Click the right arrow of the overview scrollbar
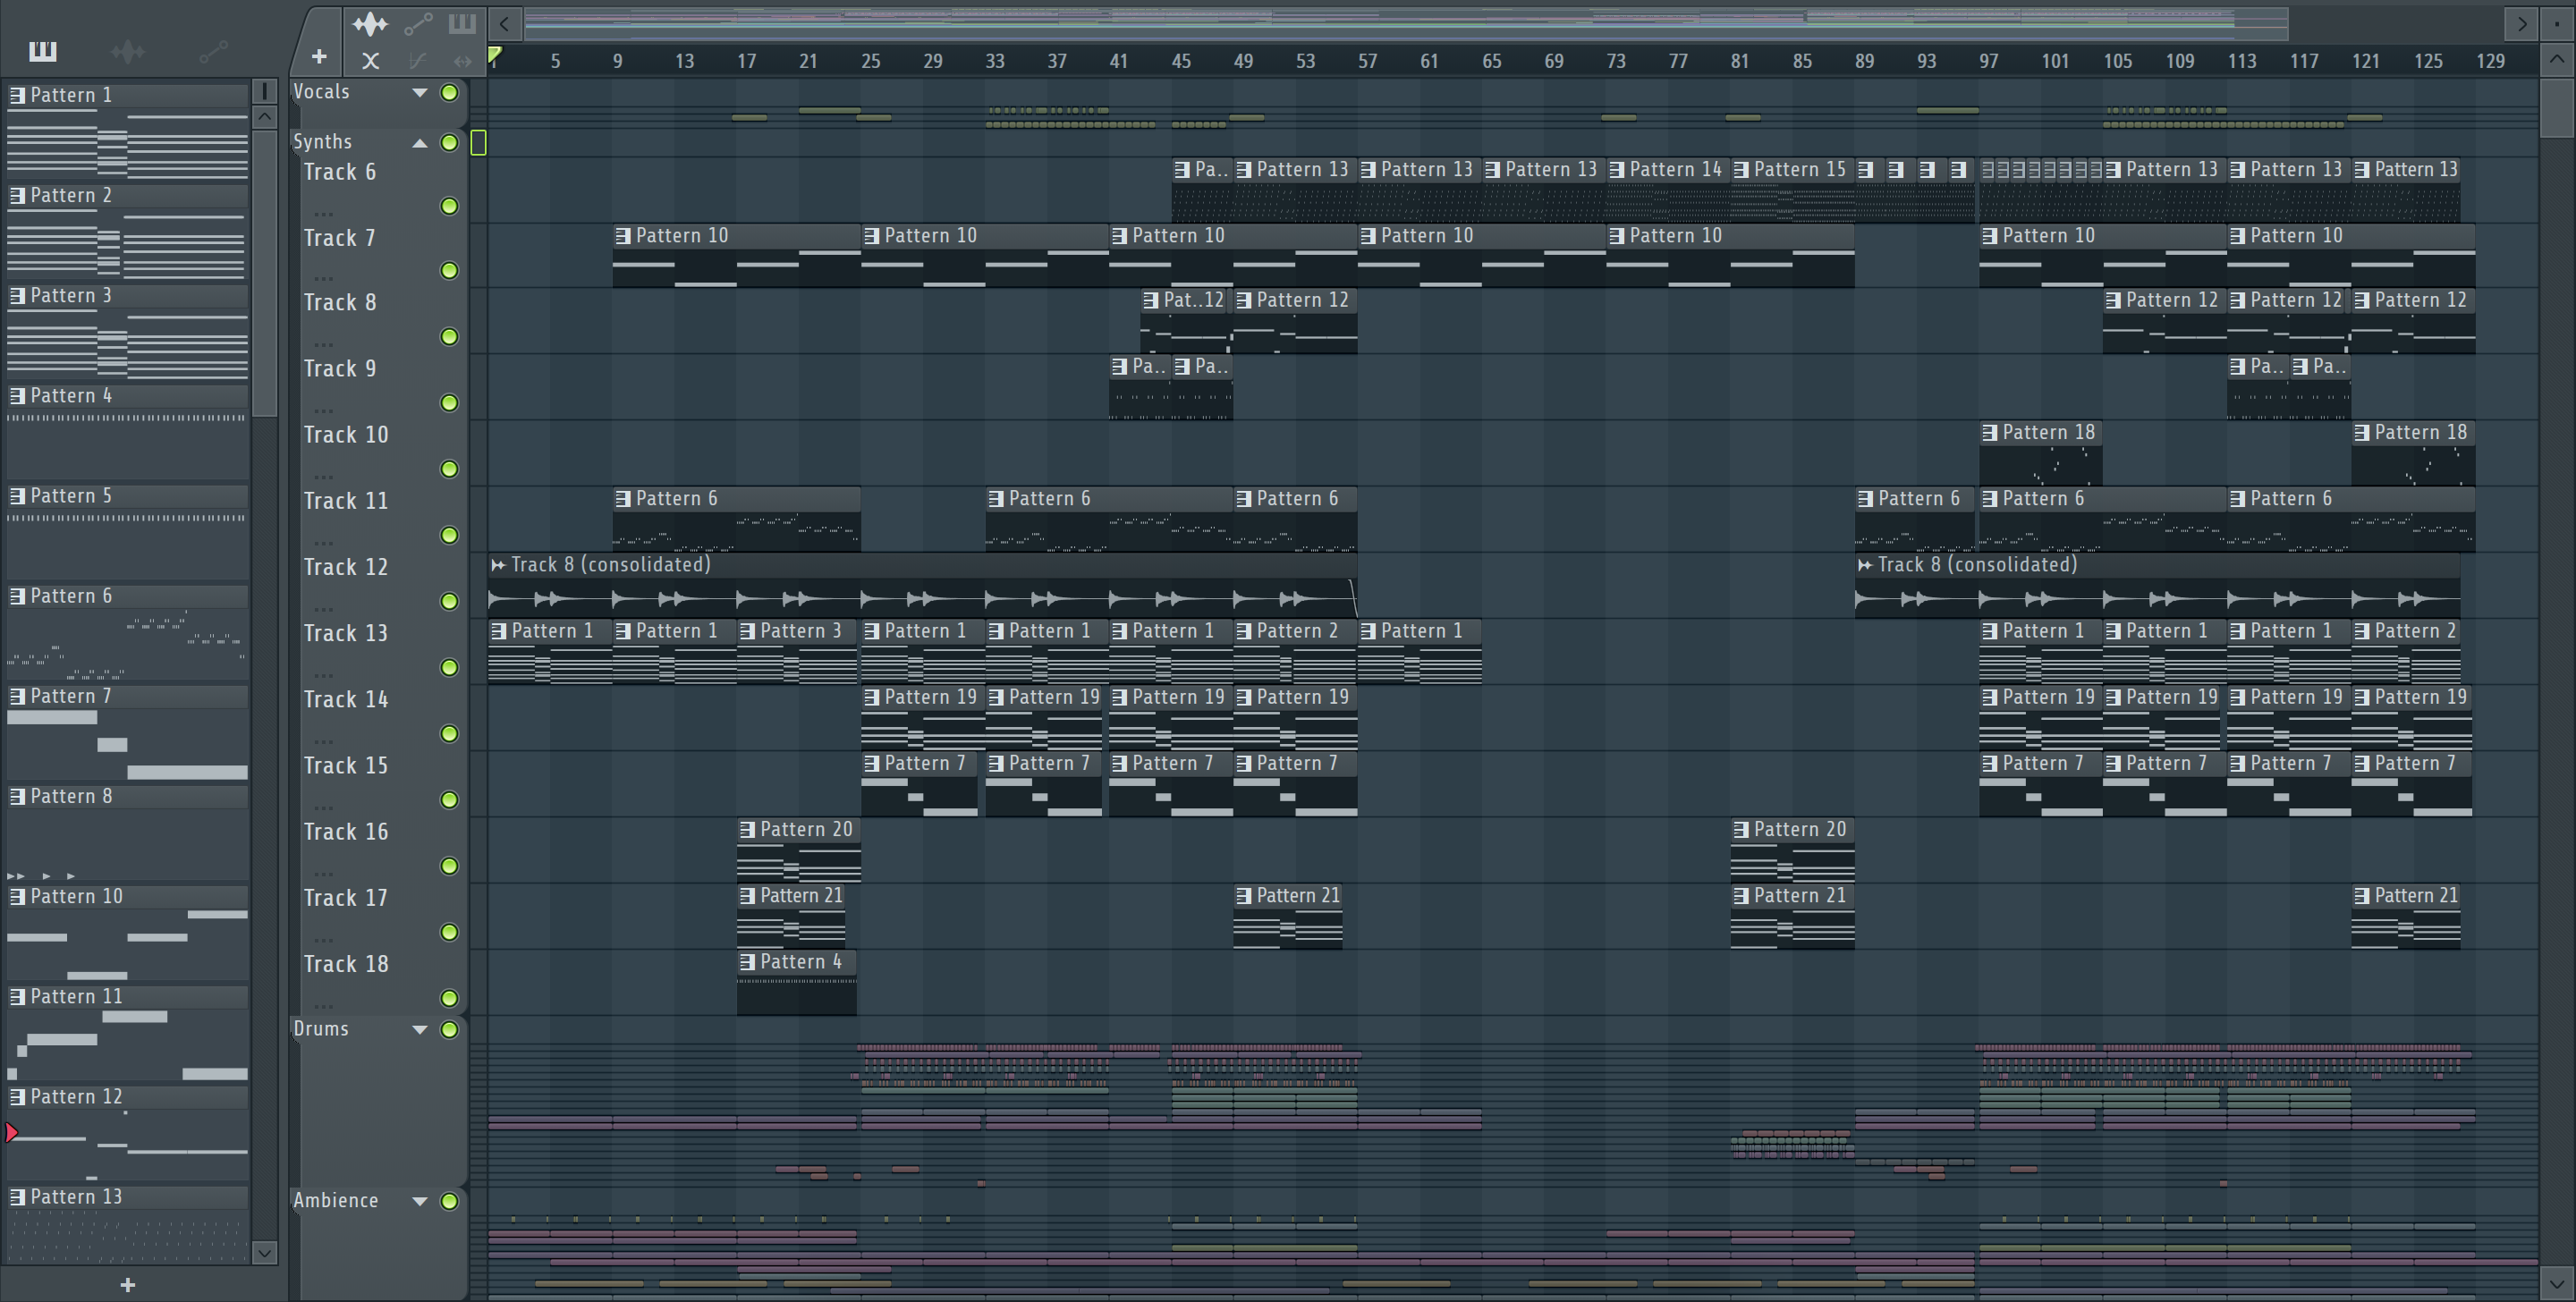This screenshot has height=1302, width=2576. pos(2521,23)
